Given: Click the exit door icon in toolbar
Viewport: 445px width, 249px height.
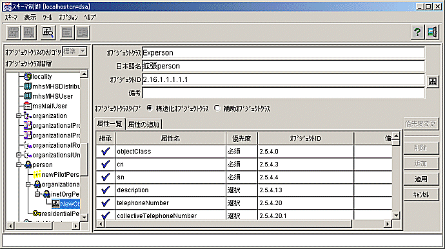Looking at the screenshot, I should click(432, 32).
